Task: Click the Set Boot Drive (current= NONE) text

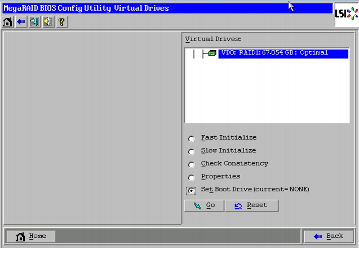Action: tap(255, 189)
